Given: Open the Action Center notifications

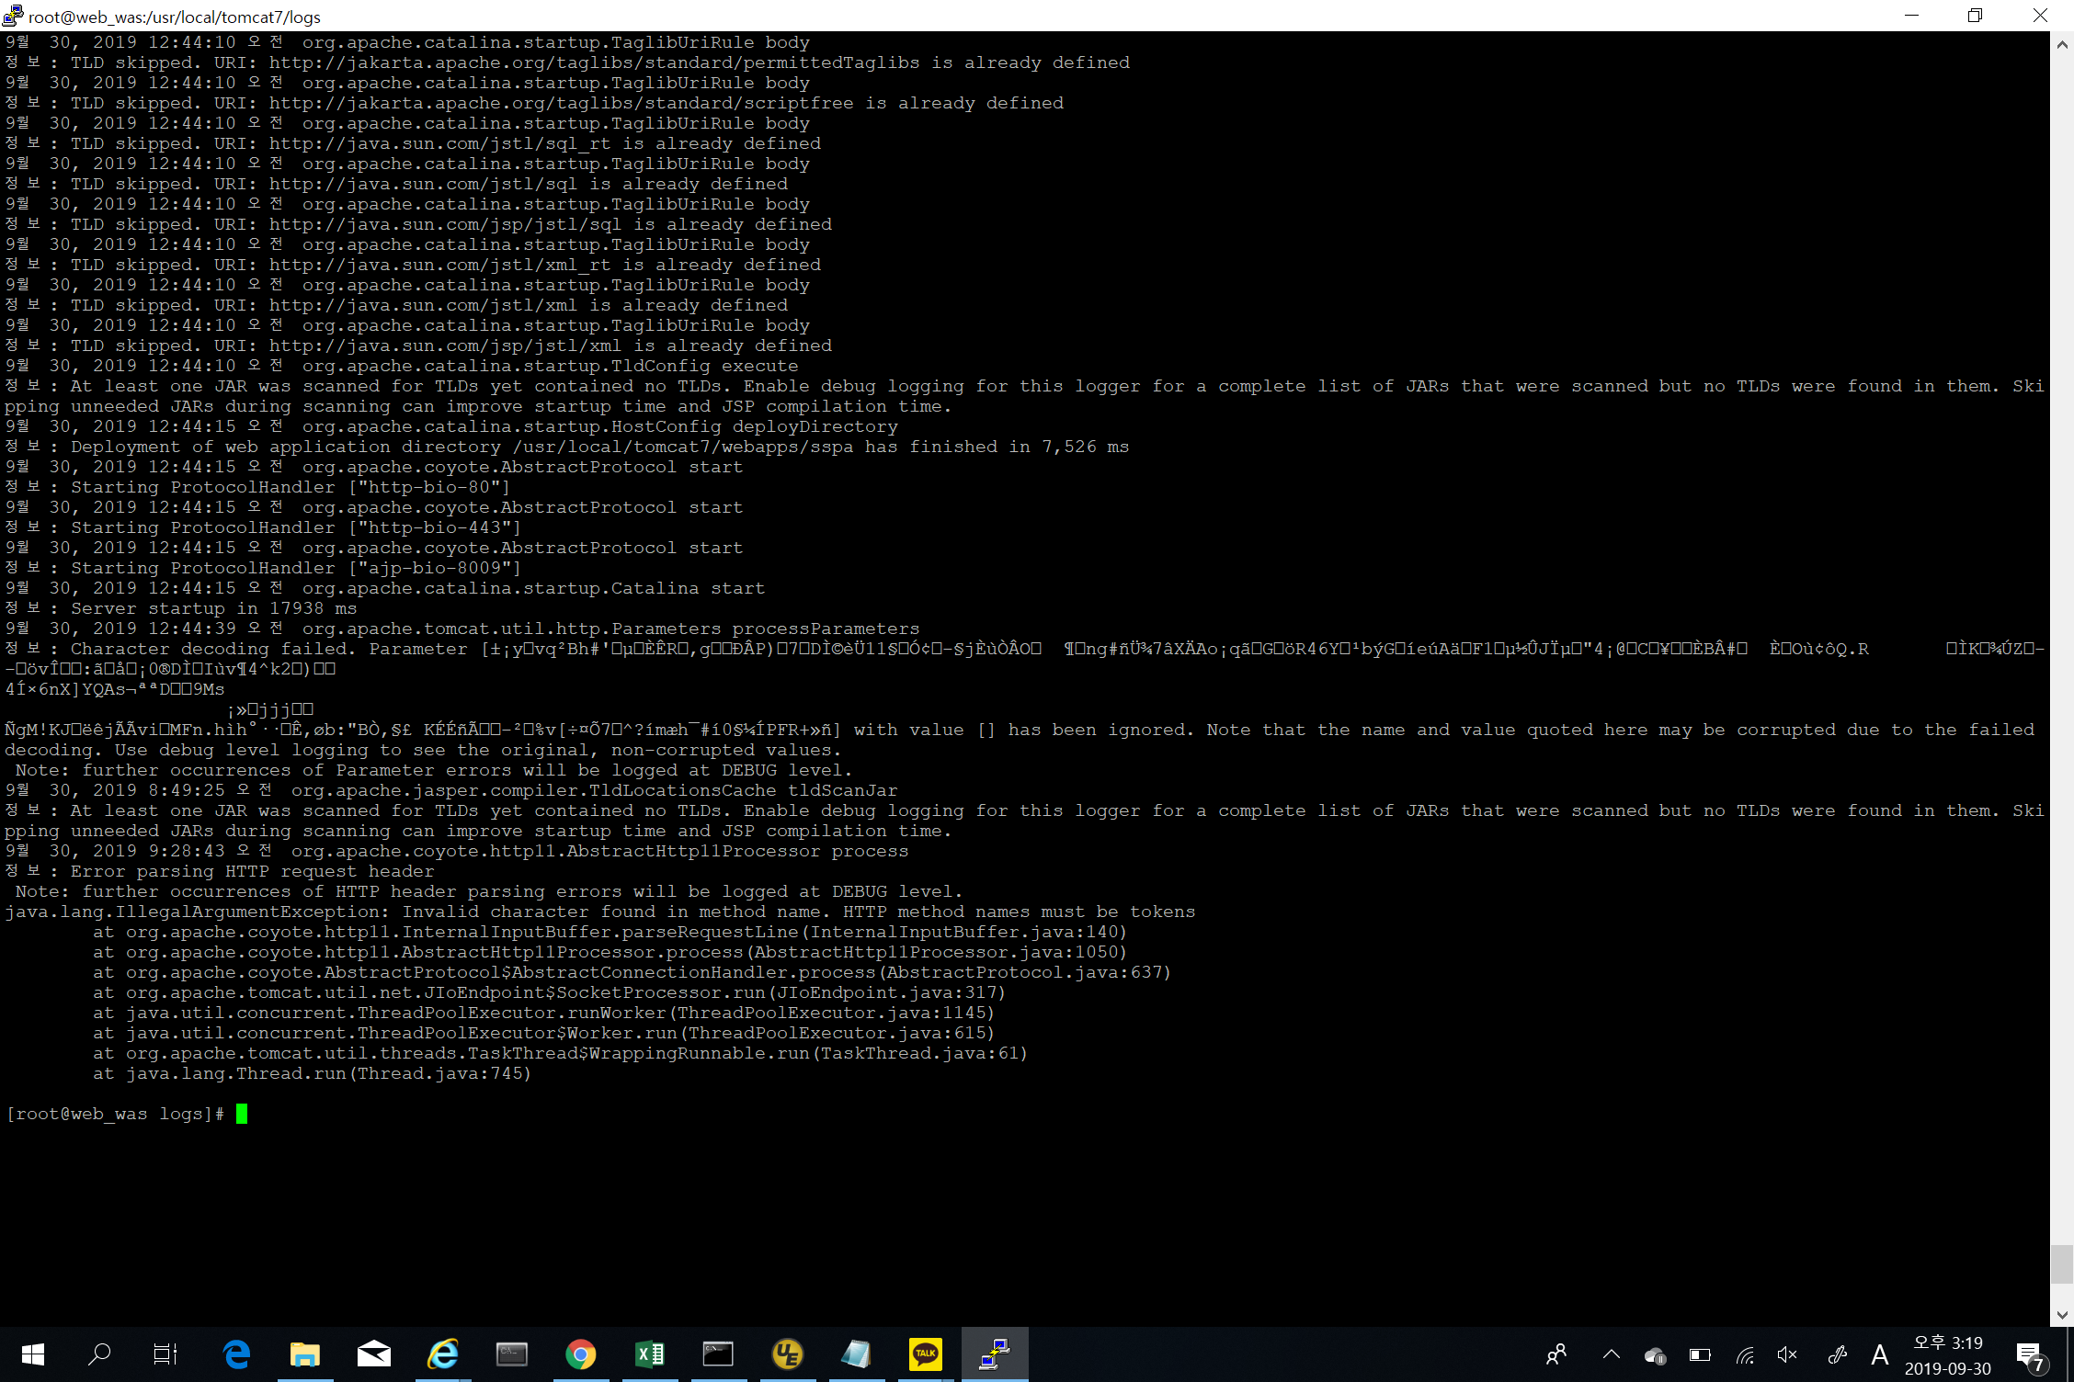Looking at the screenshot, I should click(x=2030, y=1355).
